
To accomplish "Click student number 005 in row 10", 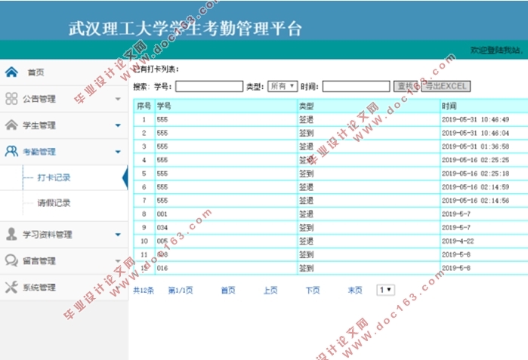I will (x=162, y=242).
